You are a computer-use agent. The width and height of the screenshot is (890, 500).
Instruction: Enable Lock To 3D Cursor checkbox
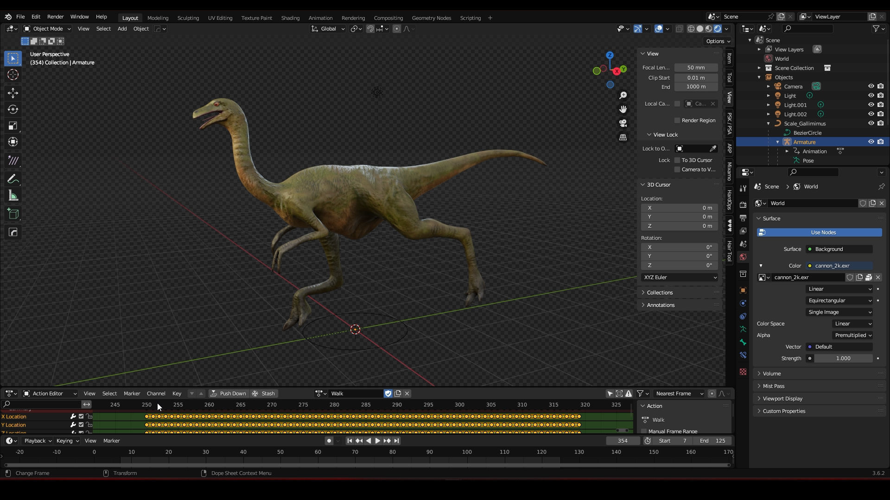(x=677, y=160)
